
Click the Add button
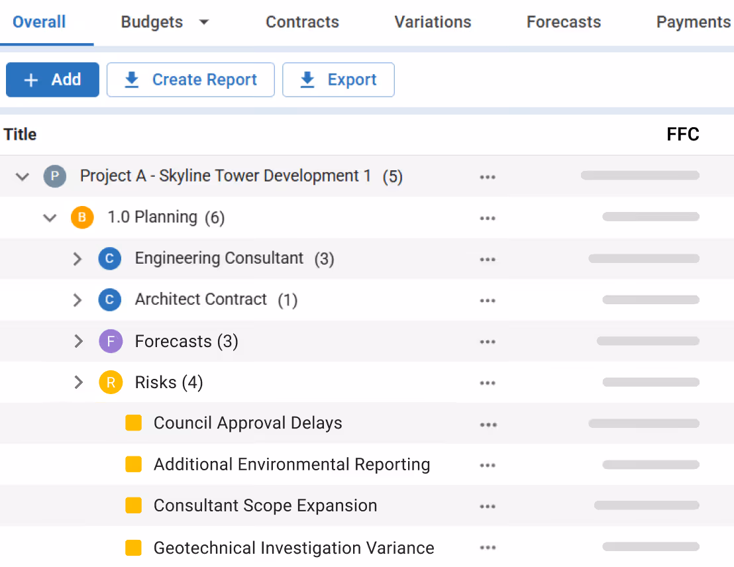tap(52, 79)
